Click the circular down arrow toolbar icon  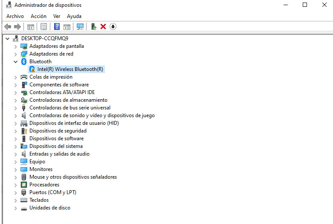tap(113, 27)
